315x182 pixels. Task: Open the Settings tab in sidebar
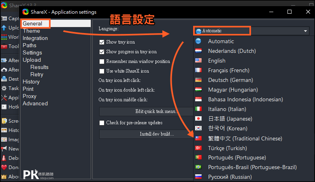tap(32, 52)
